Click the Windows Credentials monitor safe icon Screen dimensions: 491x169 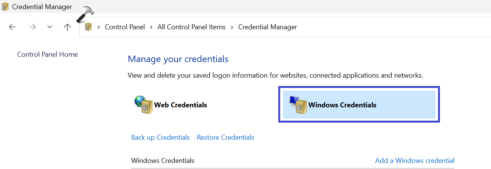click(x=298, y=105)
